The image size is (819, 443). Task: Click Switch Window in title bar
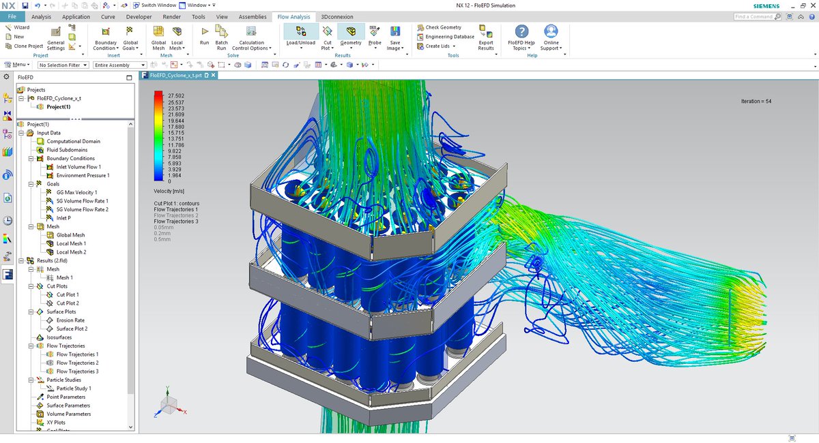pos(154,5)
